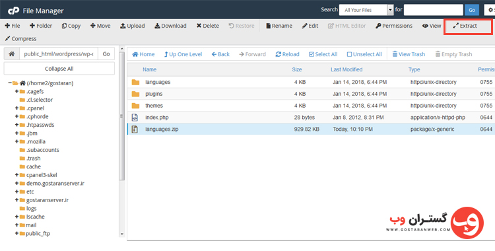Delete the selected item

pyautogui.click(x=207, y=26)
